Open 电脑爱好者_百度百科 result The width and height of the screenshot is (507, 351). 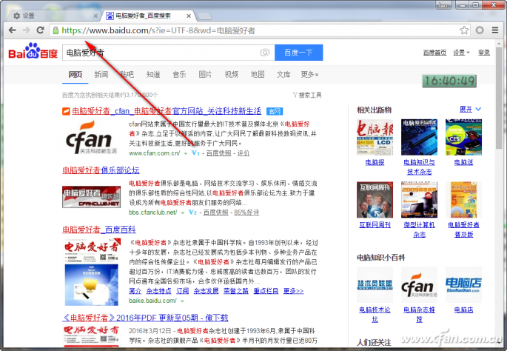99,230
